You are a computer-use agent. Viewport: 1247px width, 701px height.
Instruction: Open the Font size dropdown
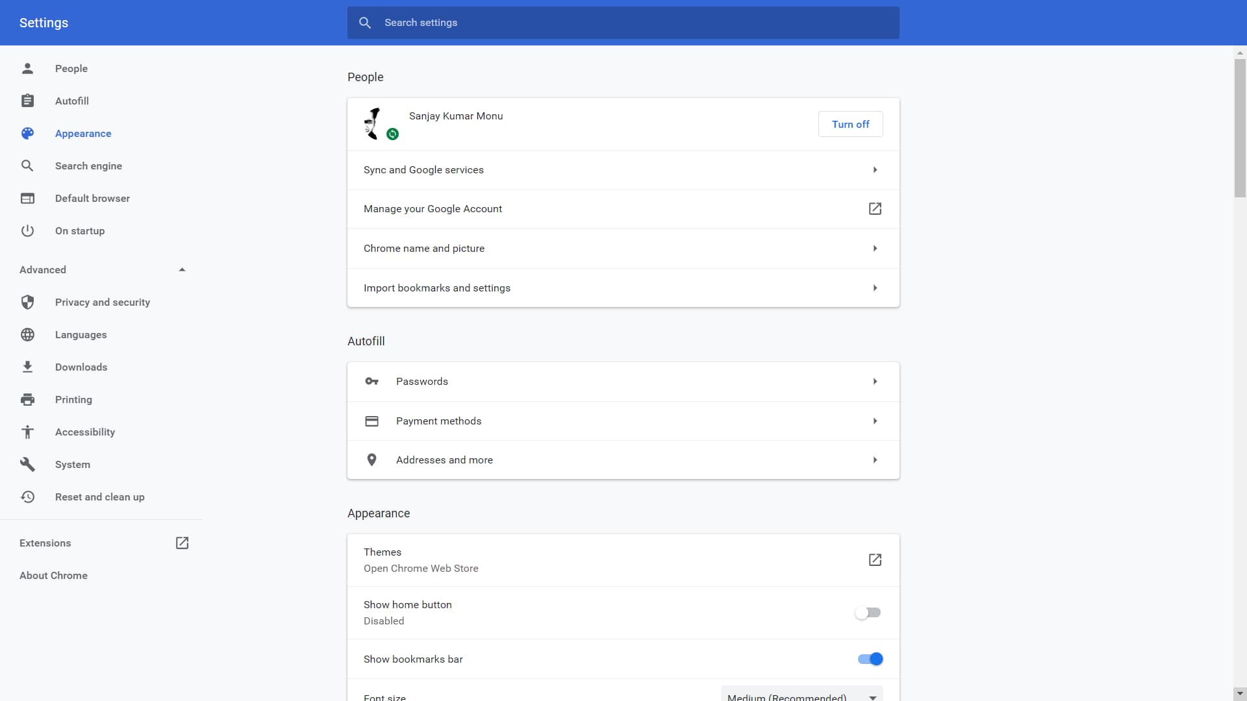[802, 694]
